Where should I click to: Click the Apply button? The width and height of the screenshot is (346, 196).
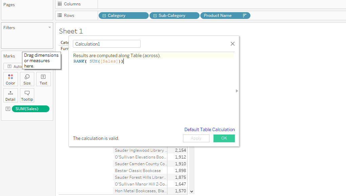[196, 138]
